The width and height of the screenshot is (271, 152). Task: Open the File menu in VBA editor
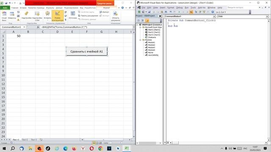tap(144, 8)
